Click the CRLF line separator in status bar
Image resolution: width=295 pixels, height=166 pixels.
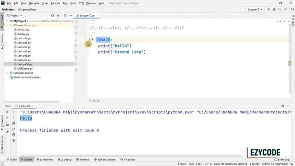click(199, 164)
